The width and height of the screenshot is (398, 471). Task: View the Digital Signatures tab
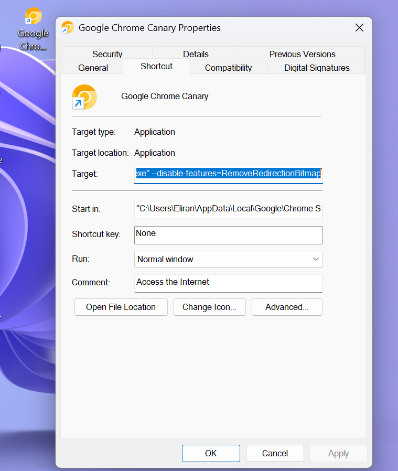[317, 68]
